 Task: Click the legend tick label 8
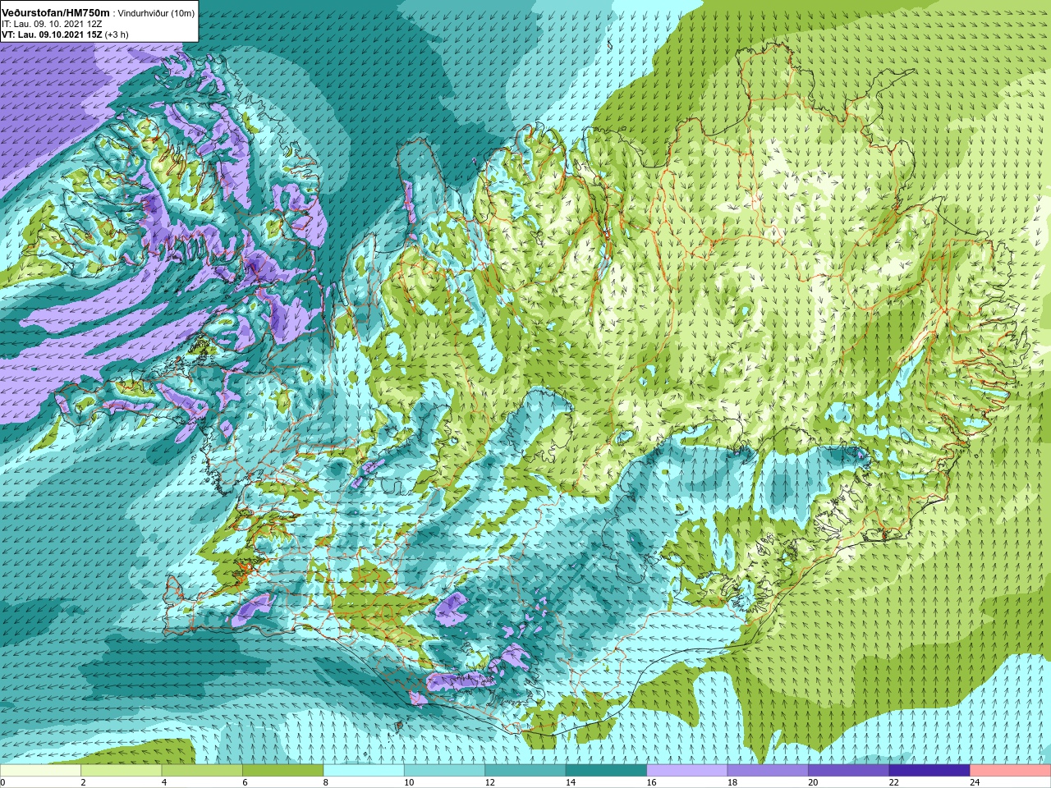tap(325, 782)
